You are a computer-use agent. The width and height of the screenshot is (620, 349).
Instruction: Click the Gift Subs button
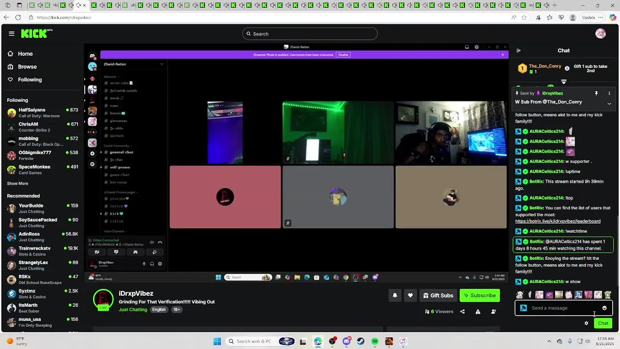(438, 295)
